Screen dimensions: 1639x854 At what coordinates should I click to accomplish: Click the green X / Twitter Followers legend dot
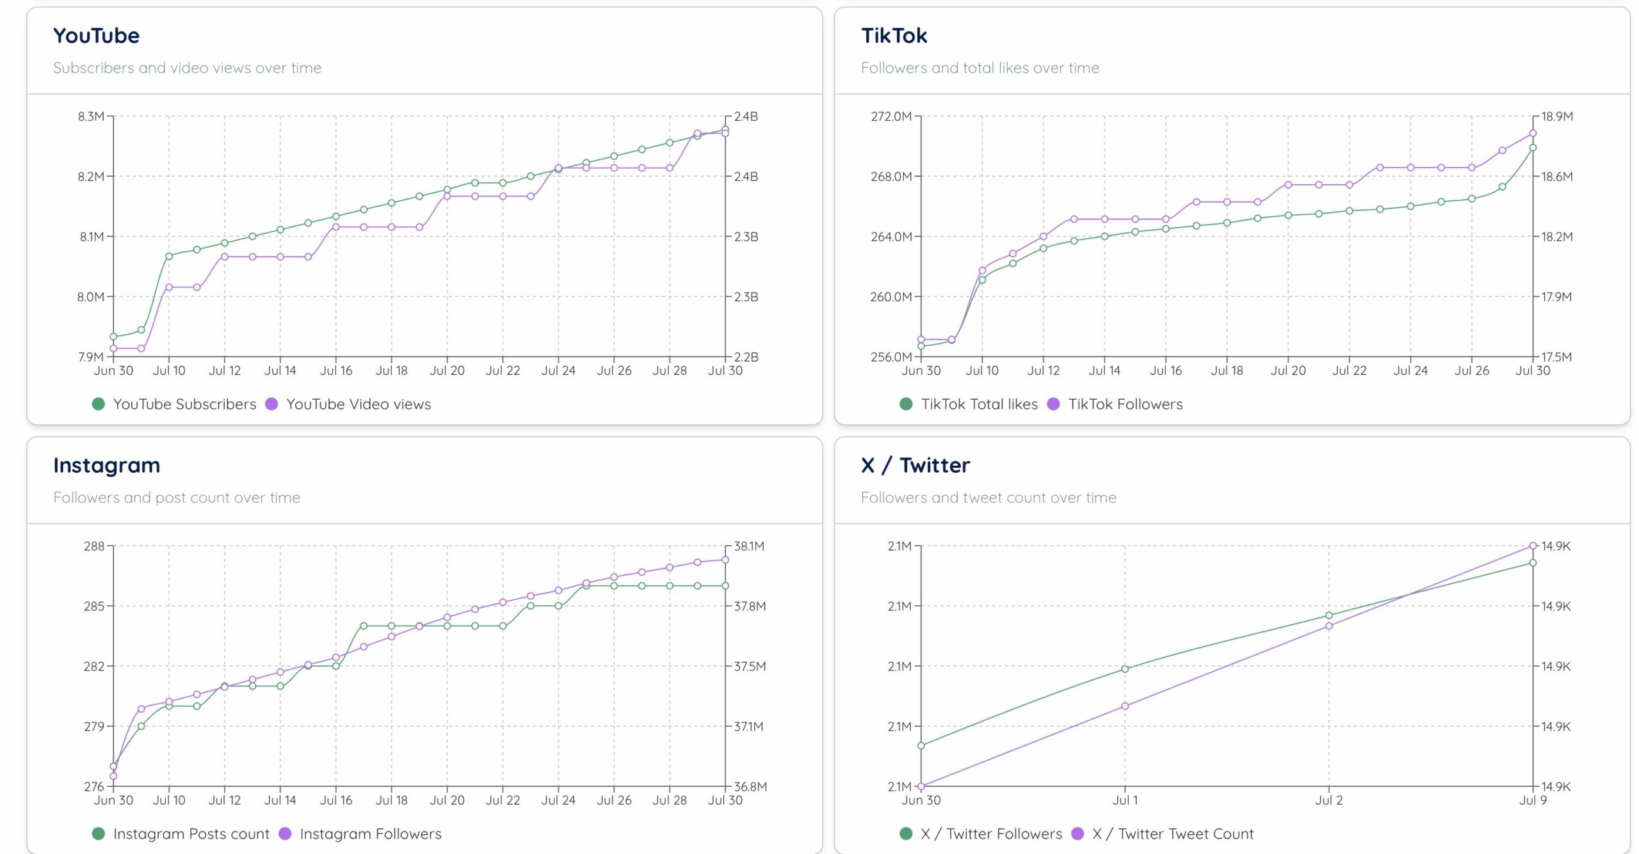click(906, 834)
